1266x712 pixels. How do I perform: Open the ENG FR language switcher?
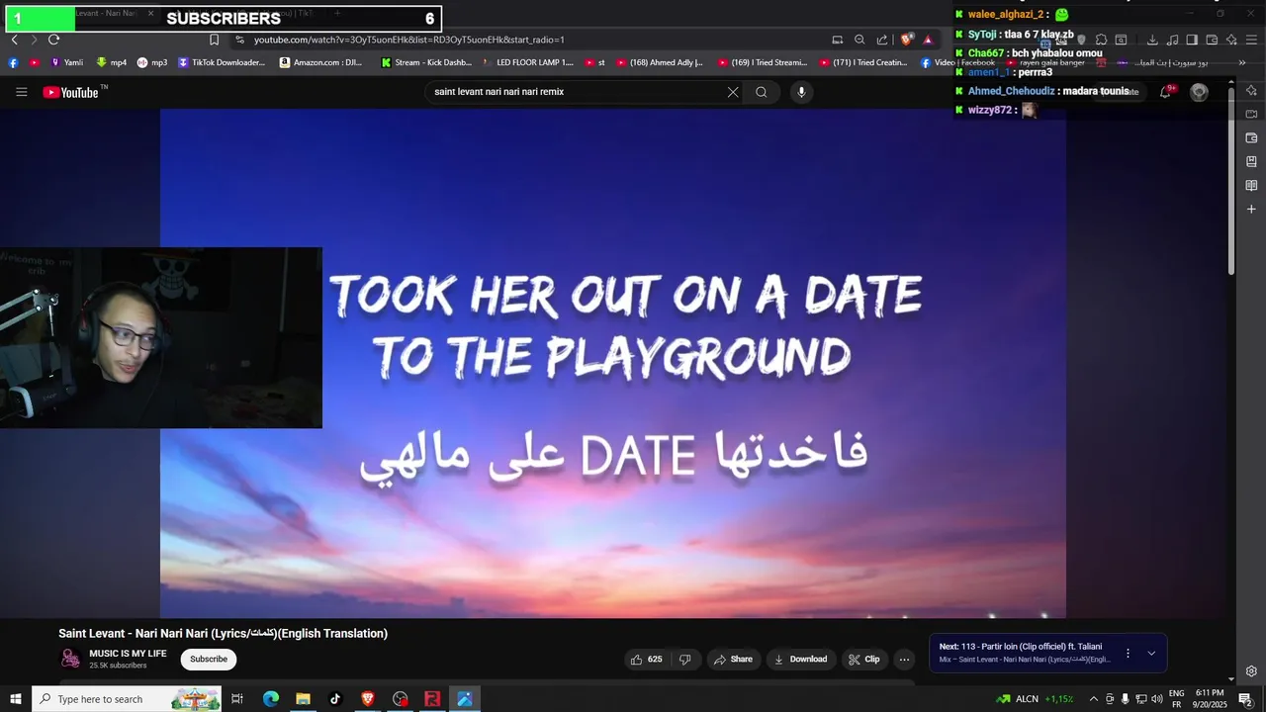[1176, 699]
